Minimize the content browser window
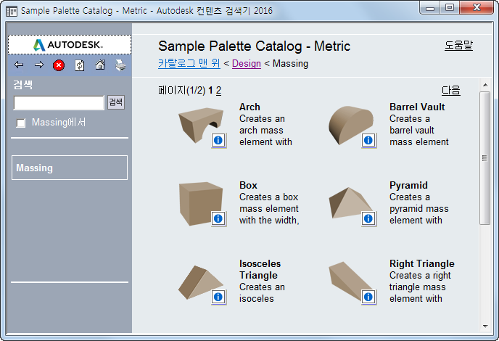Image resolution: width=499 pixels, height=341 pixels. pos(430,8)
